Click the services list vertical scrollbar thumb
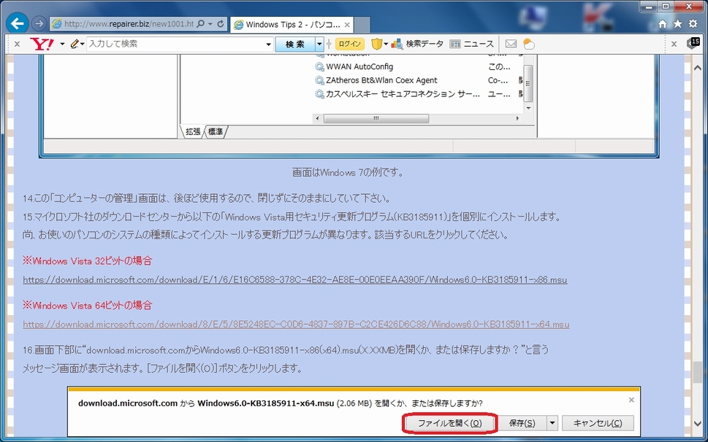This screenshot has height=442, width=708. point(528,83)
